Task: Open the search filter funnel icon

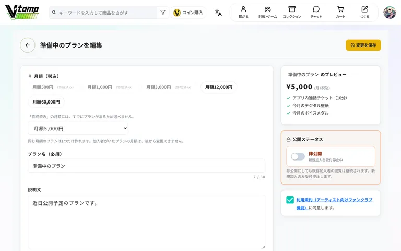Action: (x=163, y=13)
